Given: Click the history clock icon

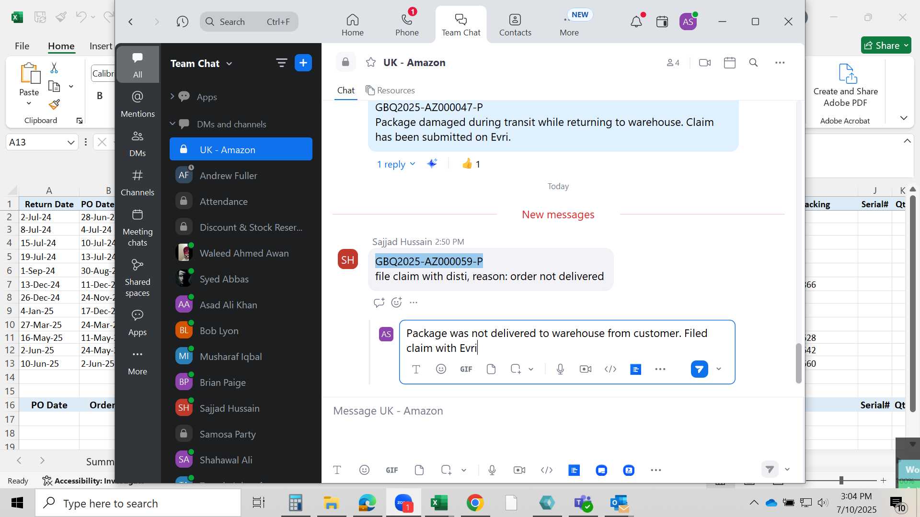Looking at the screenshot, I should pos(182,22).
